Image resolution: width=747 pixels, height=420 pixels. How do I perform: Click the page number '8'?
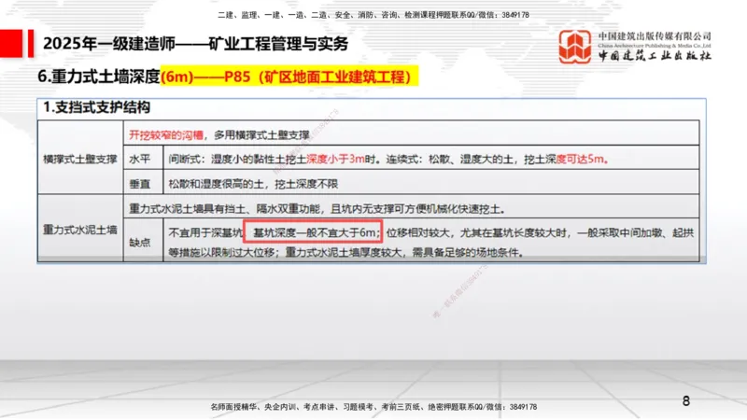tap(686, 401)
